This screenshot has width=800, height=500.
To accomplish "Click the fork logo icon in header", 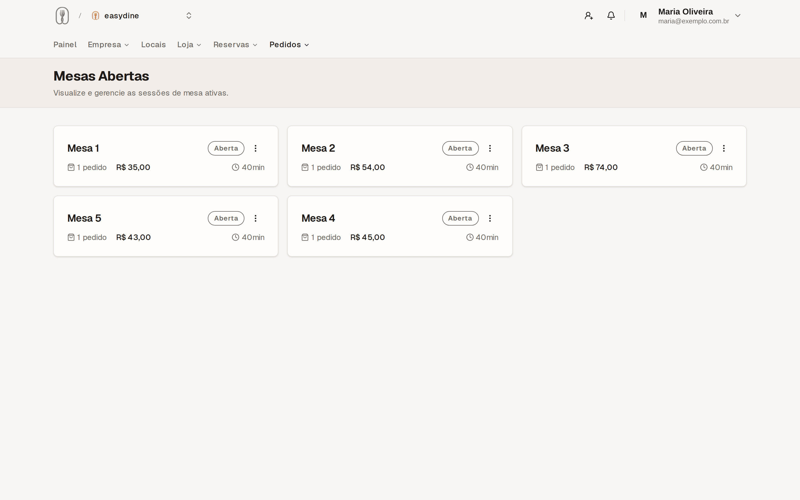I will coord(62,16).
